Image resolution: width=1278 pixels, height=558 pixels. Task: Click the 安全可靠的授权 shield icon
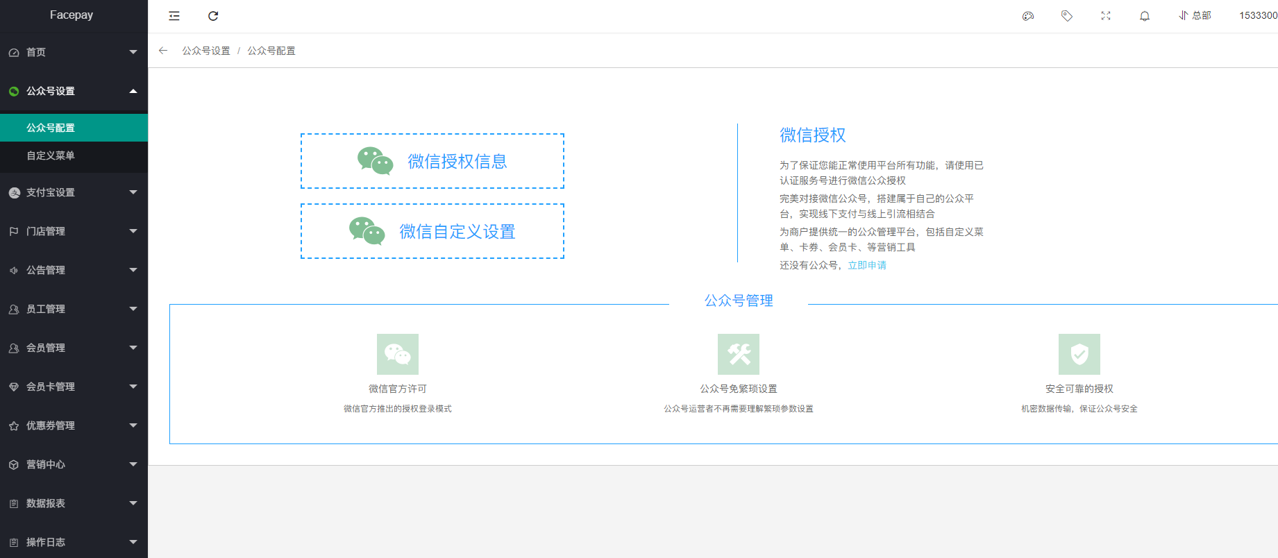click(x=1079, y=354)
